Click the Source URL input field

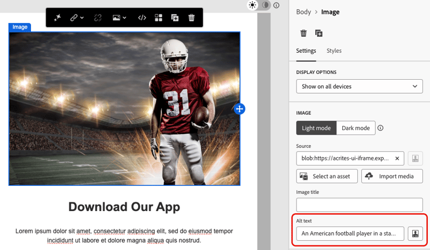point(346,158)
